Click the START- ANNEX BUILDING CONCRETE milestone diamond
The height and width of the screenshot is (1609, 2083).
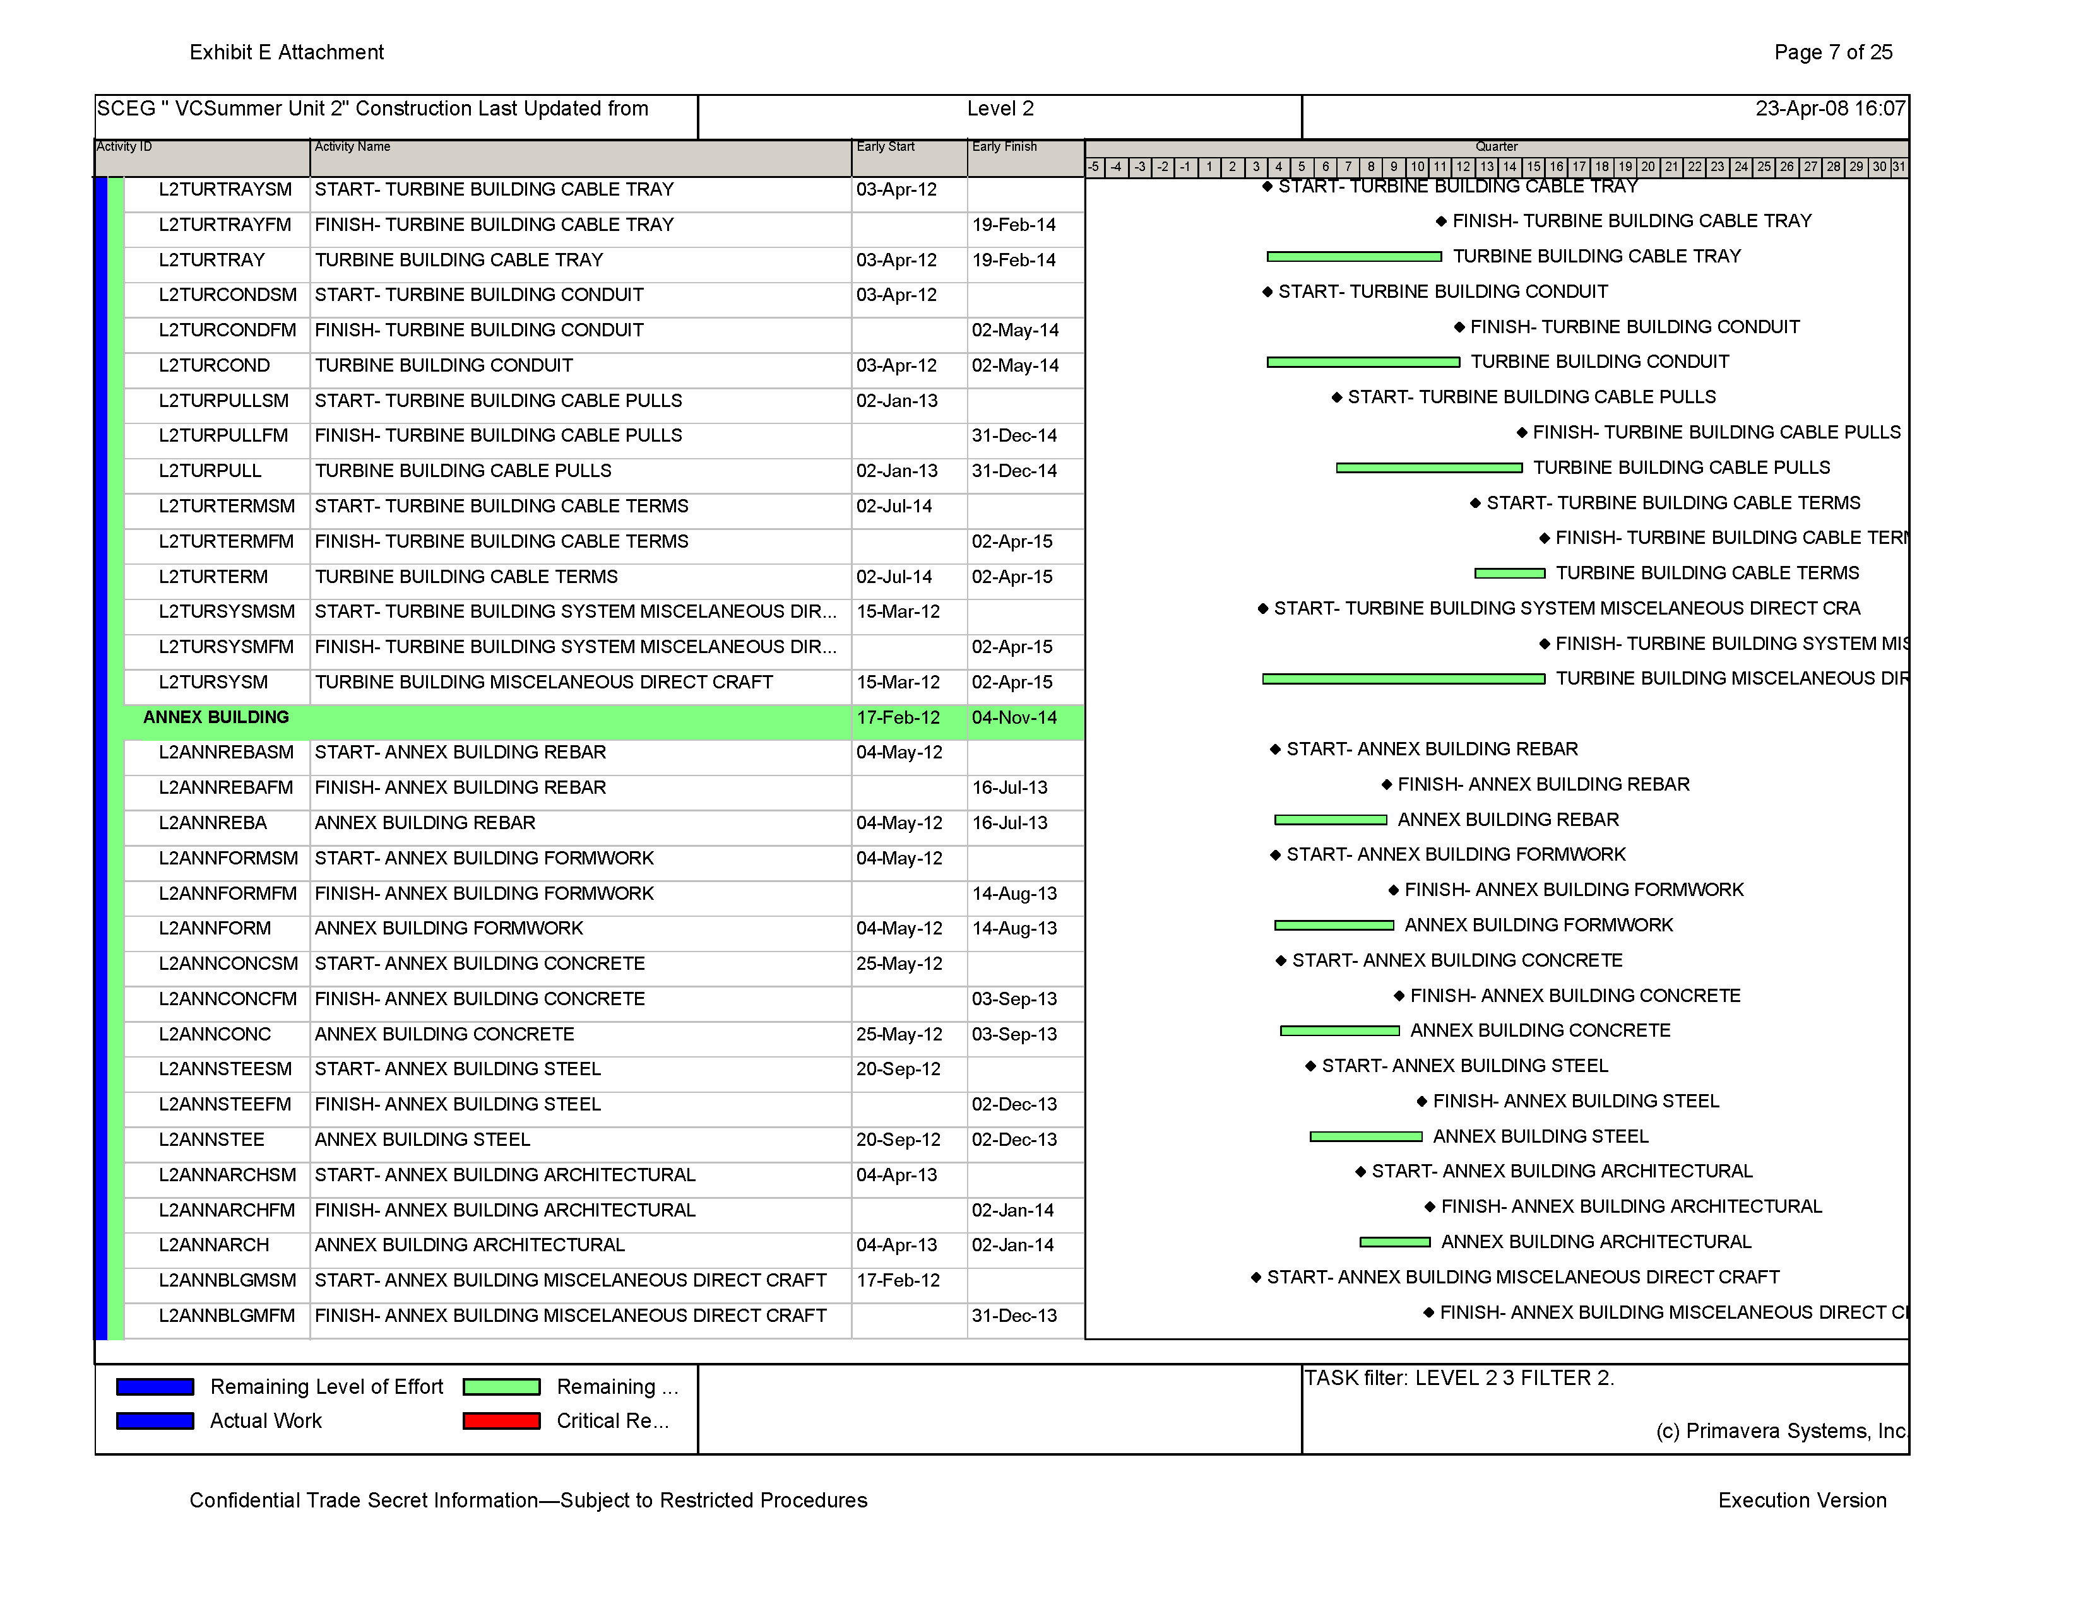click(x=1281, y=961)
